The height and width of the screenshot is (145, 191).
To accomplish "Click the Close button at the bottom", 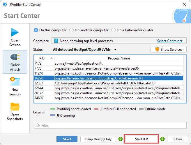I will coord(178,139).
